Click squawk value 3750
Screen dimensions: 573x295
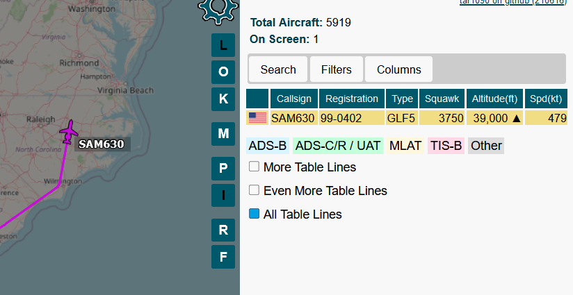[442, 118]
